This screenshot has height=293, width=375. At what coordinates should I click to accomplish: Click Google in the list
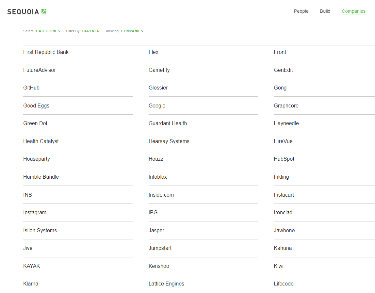point(157,106)
